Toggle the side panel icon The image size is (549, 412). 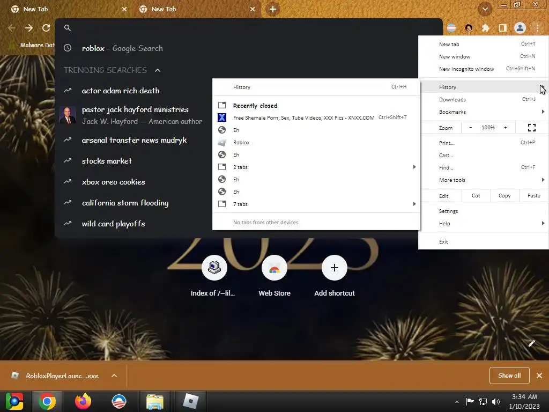pos(502,28)
